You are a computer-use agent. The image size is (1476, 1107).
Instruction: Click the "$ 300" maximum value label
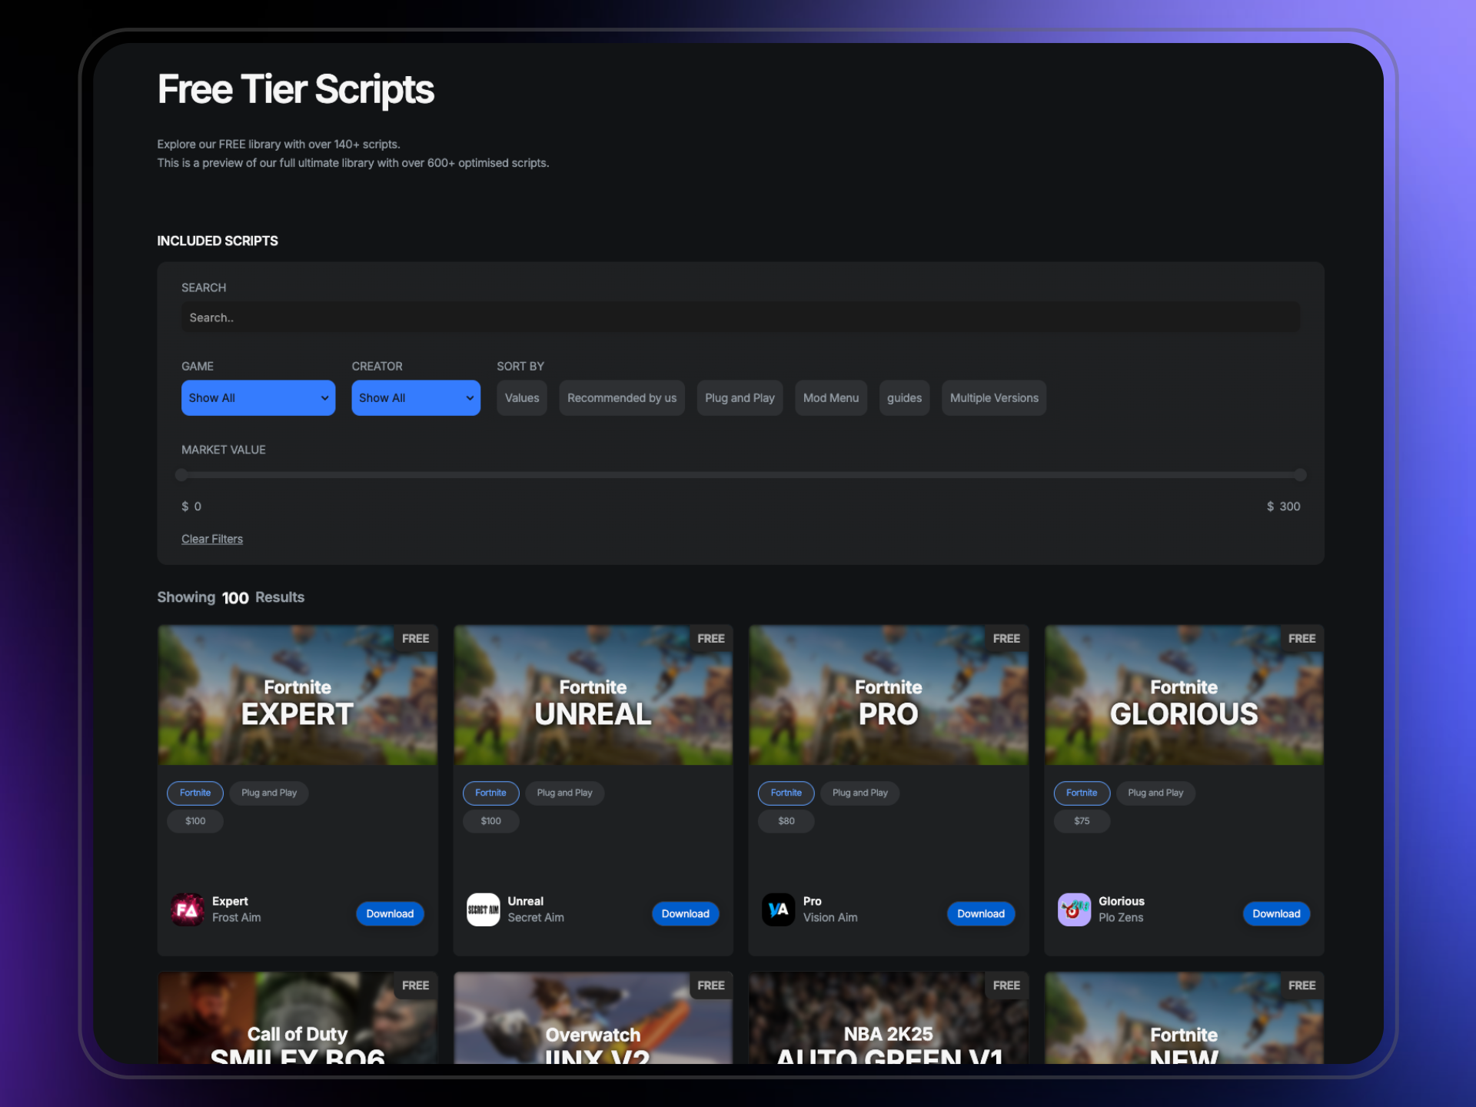pos(1283,507)
